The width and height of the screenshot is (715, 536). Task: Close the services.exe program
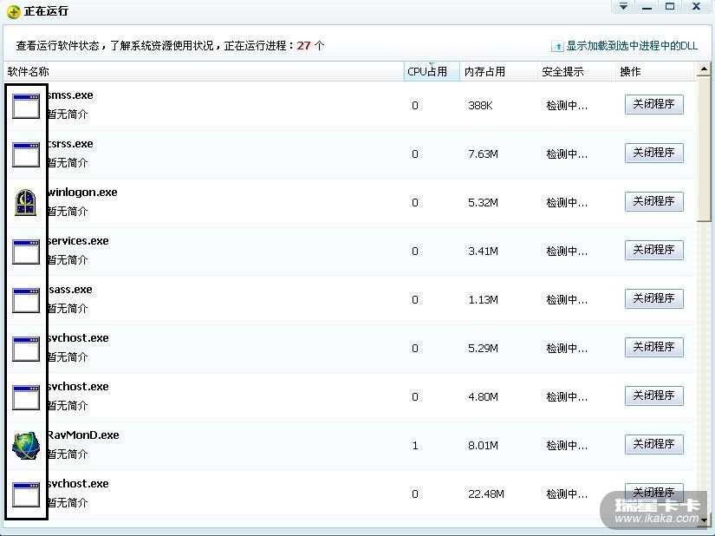click(653, 250)
